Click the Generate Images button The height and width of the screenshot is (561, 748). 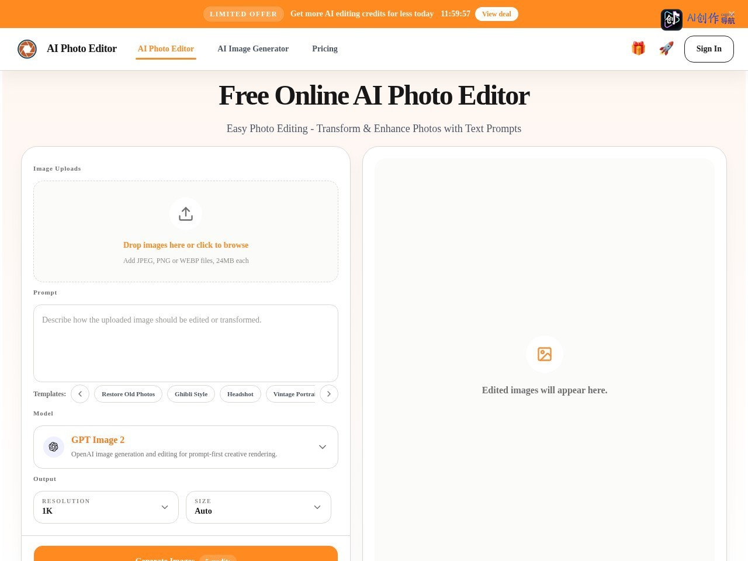click(x=186, y=553)
